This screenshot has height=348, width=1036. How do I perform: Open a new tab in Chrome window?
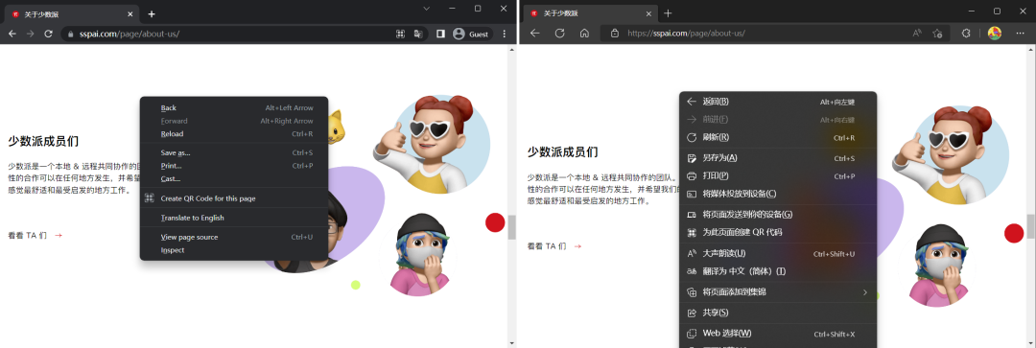coord(152,13)
